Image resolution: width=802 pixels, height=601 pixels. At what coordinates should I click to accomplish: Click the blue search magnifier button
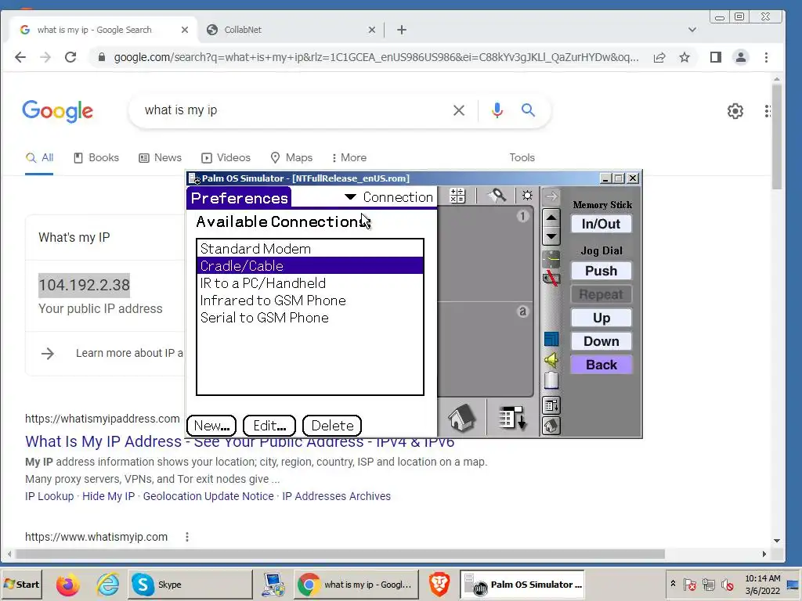528,110
